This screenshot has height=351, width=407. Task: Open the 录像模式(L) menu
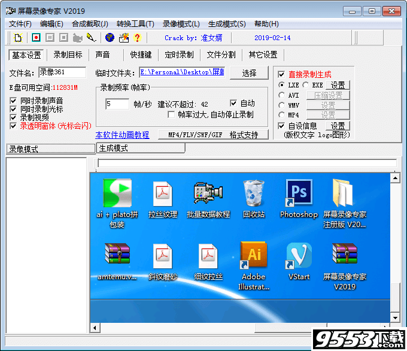tap(181, 24)
